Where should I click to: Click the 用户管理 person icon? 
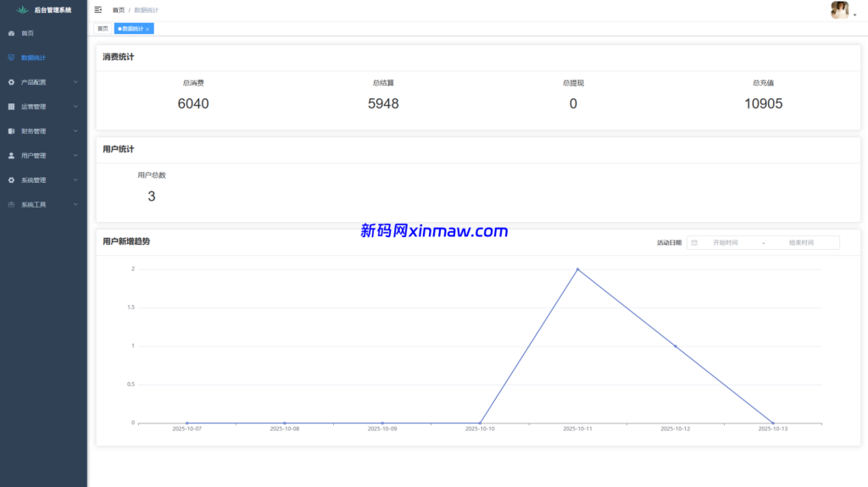(x=11, y=156)
